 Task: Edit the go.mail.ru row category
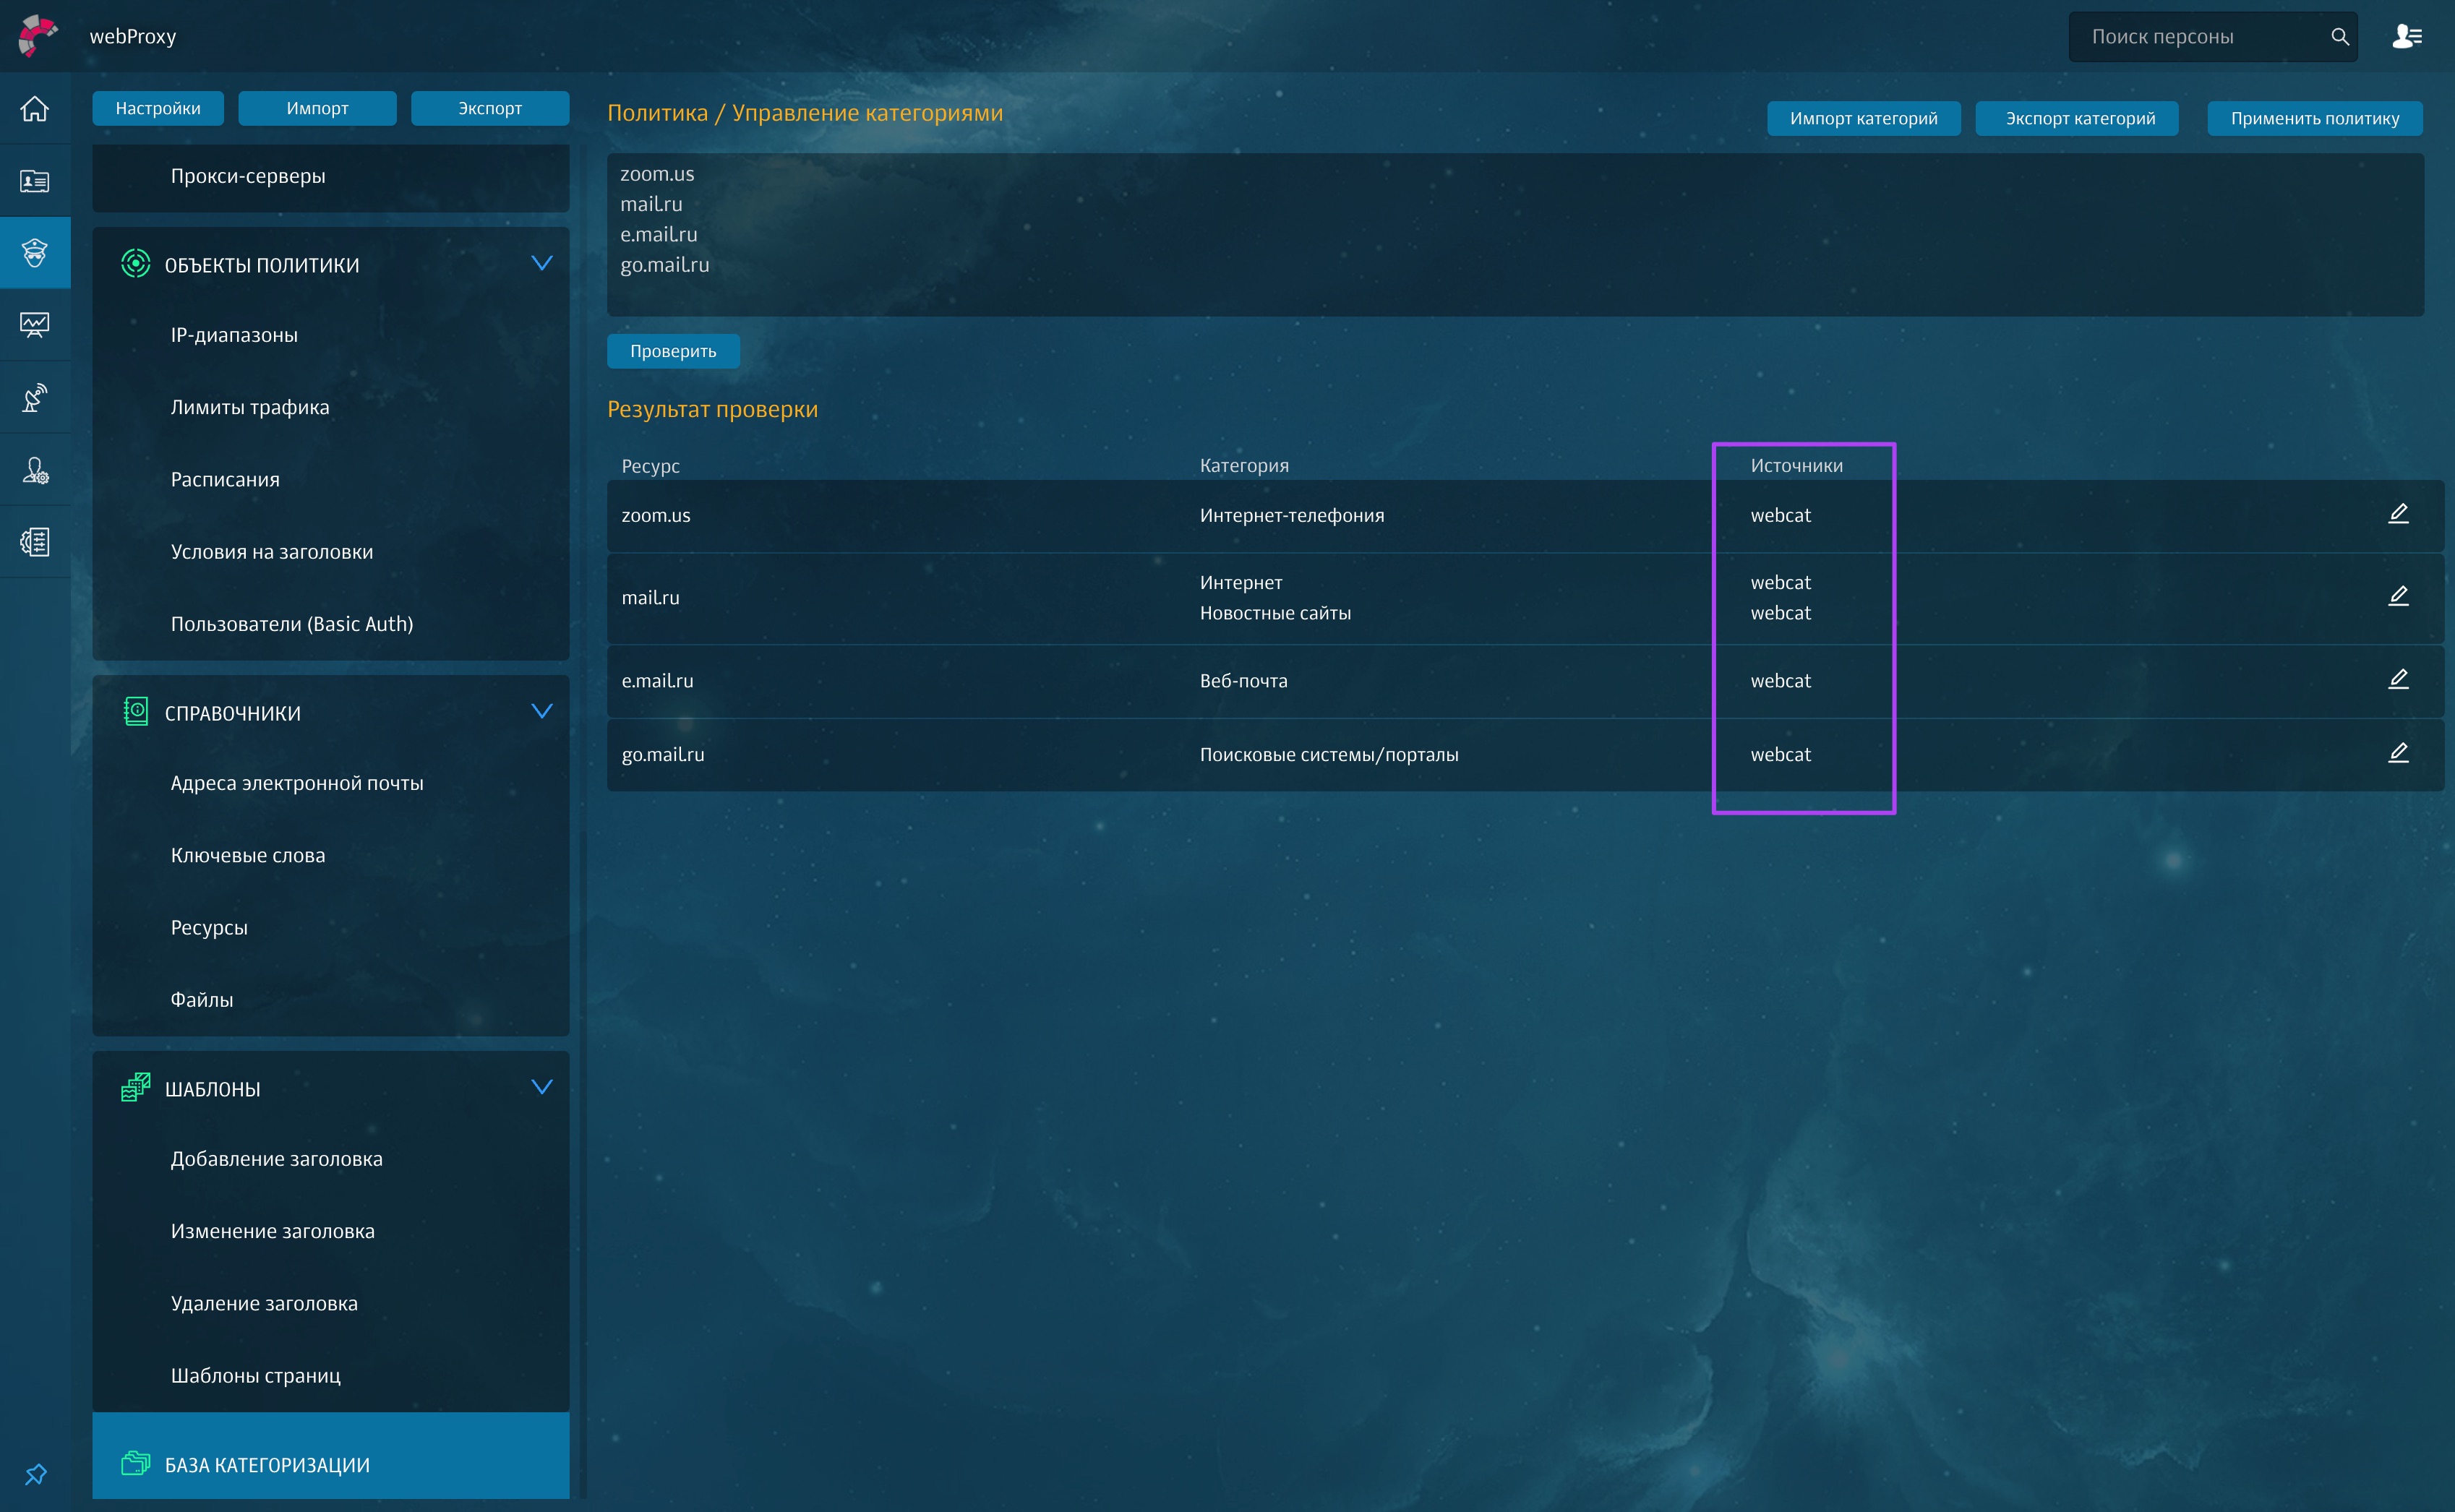(2398, 753)
